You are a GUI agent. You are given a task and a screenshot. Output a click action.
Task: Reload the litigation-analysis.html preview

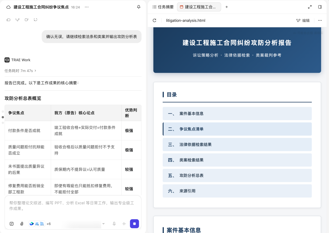[154, 20]
